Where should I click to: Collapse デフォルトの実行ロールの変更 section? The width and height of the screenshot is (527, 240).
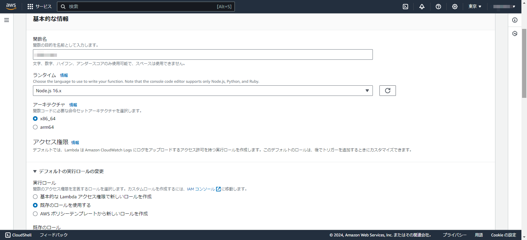[69, 171]
